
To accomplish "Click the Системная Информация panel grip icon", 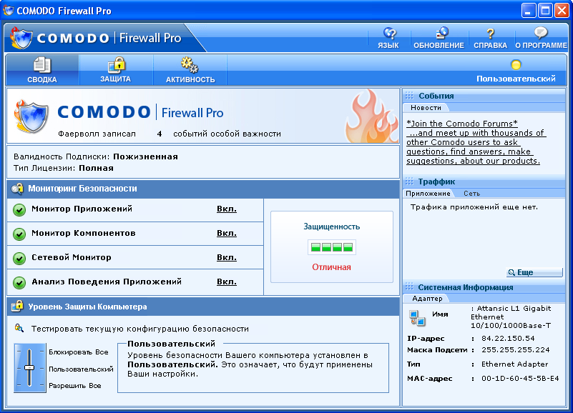I will [409, 287].
